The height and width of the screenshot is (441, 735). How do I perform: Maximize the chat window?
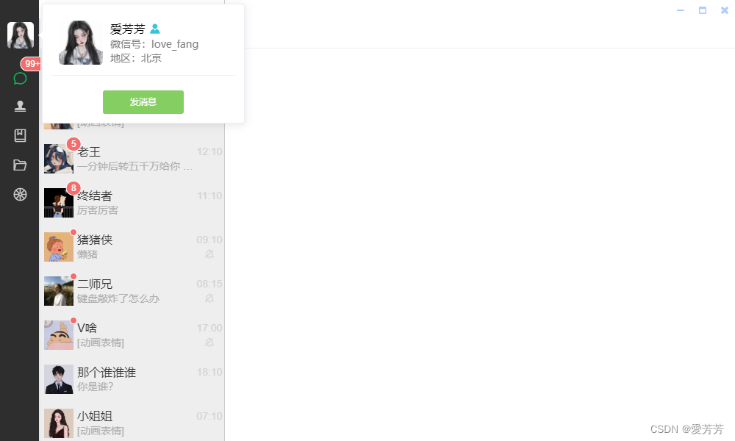(x=702, y=10)
